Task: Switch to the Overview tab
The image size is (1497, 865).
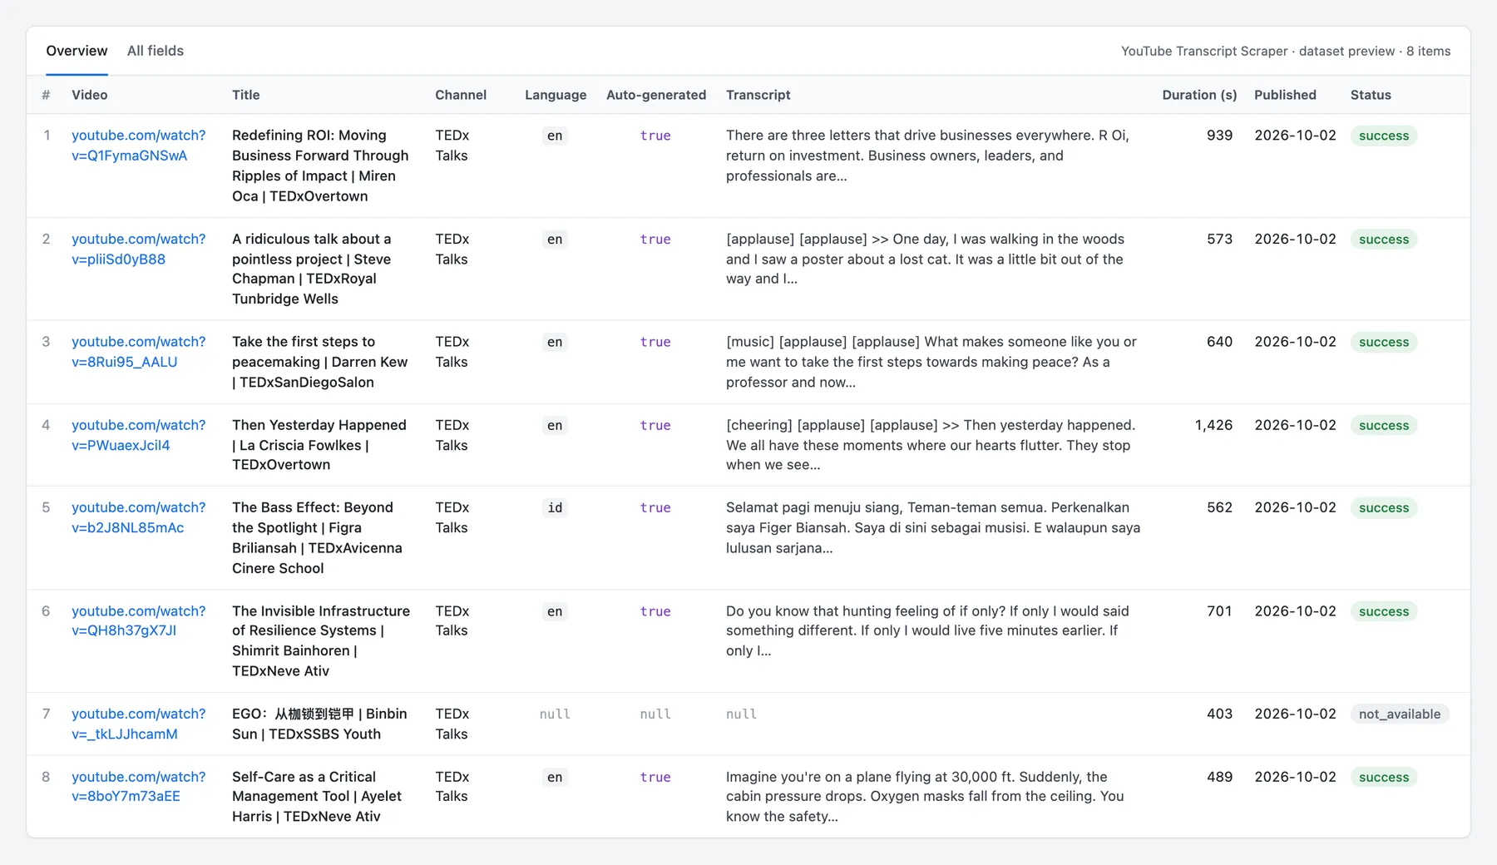Action: point(77,51)
